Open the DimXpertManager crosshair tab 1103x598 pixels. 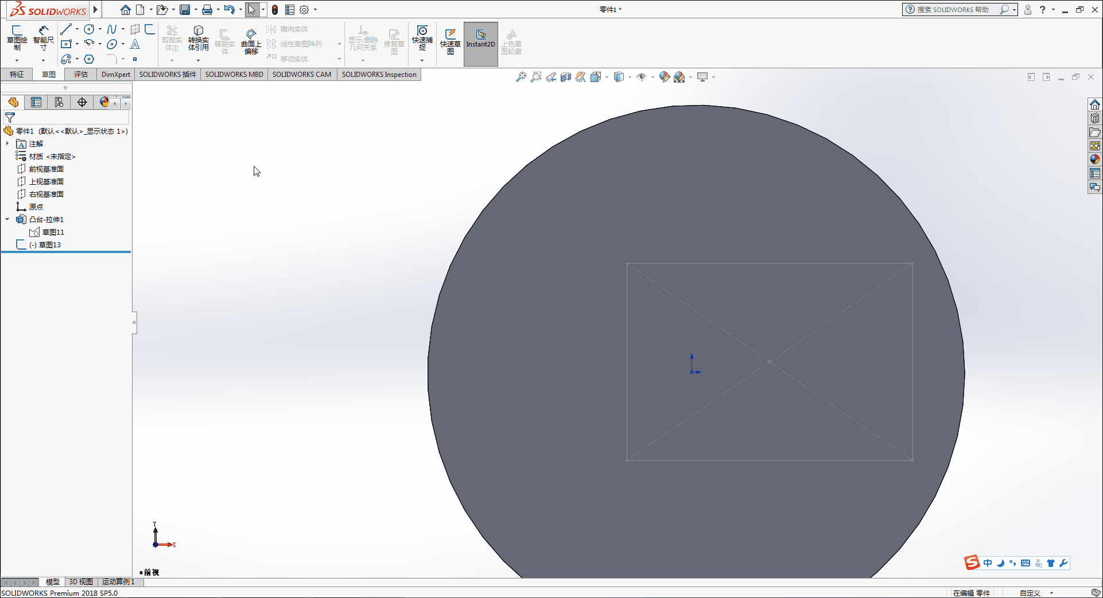point(82,102)
